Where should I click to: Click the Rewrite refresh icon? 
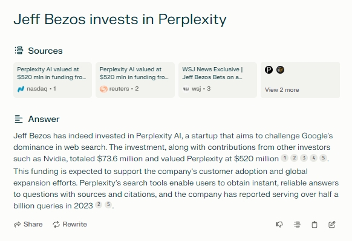click(x=56, y=225)
